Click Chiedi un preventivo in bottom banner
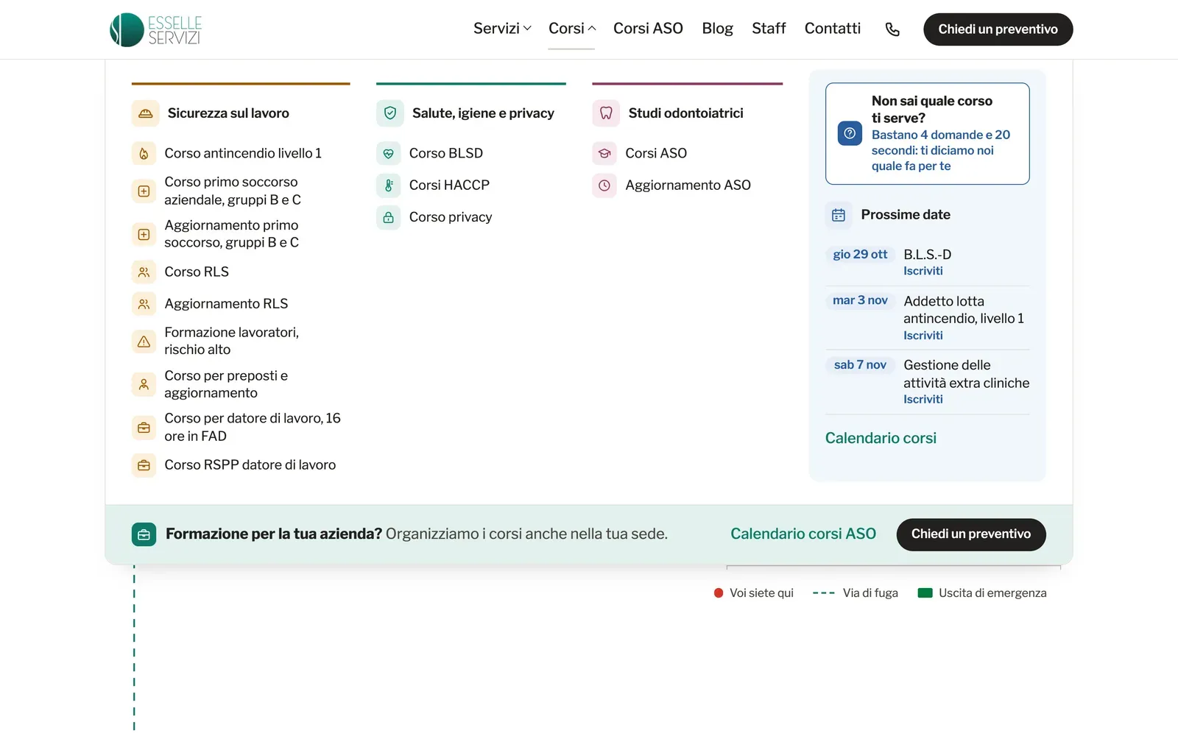Screen dimensions: 1178x736 (970, 534)
